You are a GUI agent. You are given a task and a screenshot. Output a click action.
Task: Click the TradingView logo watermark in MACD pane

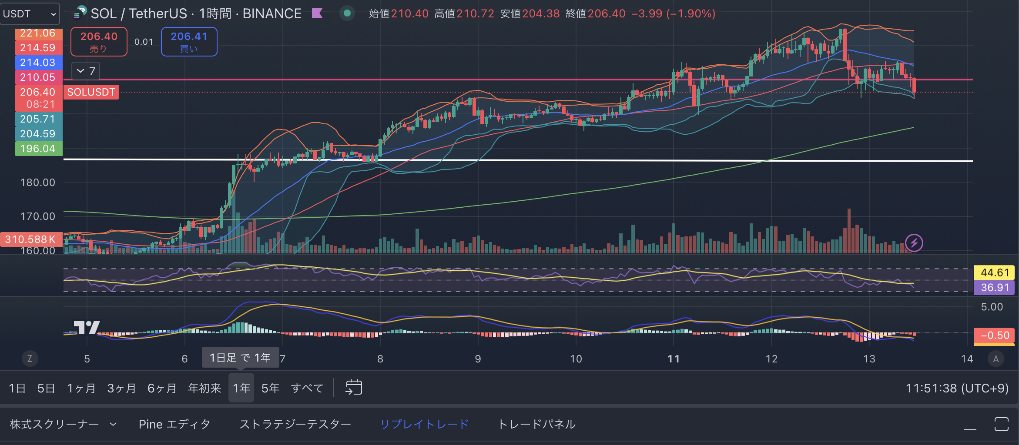[87, 327]
